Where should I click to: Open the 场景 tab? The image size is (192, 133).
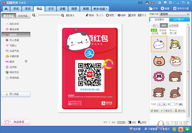point(74,9)
